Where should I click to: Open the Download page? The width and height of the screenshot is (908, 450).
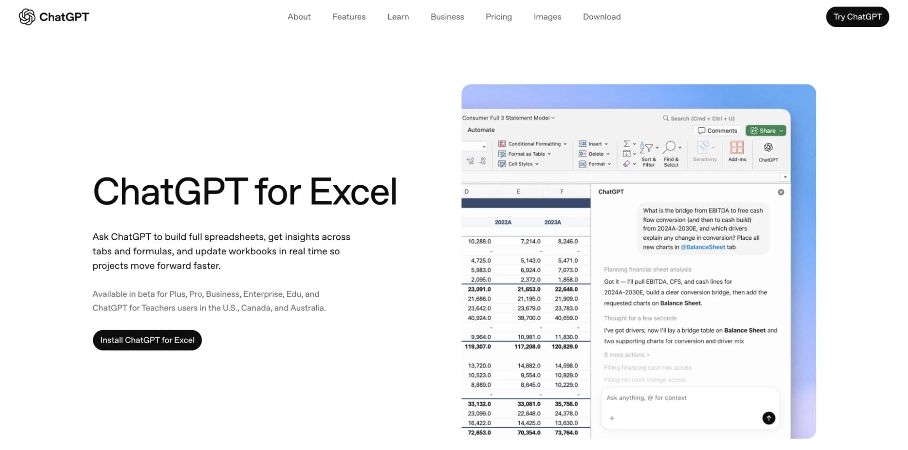[601, 17]
